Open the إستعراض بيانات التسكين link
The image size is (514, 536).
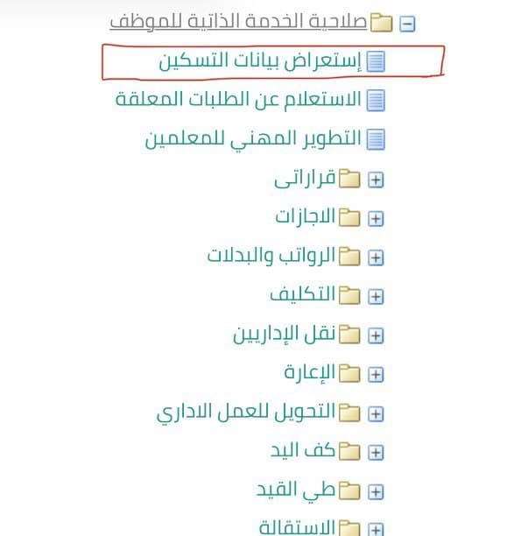point(260,61)
